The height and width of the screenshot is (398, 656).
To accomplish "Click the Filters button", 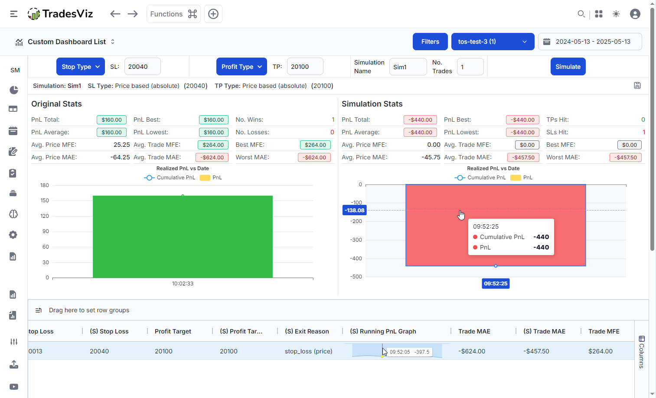I will click(x=430, y=42).
